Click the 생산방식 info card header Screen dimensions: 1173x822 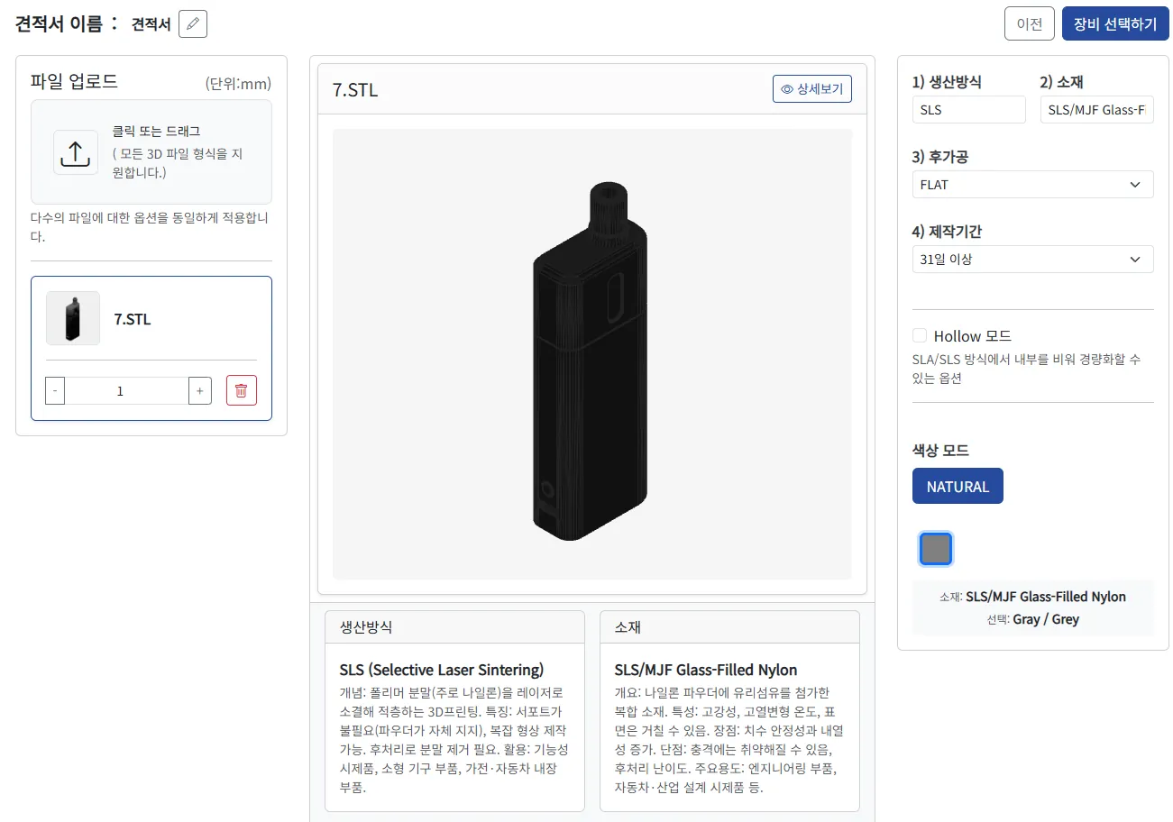click(x=454, y=627)
